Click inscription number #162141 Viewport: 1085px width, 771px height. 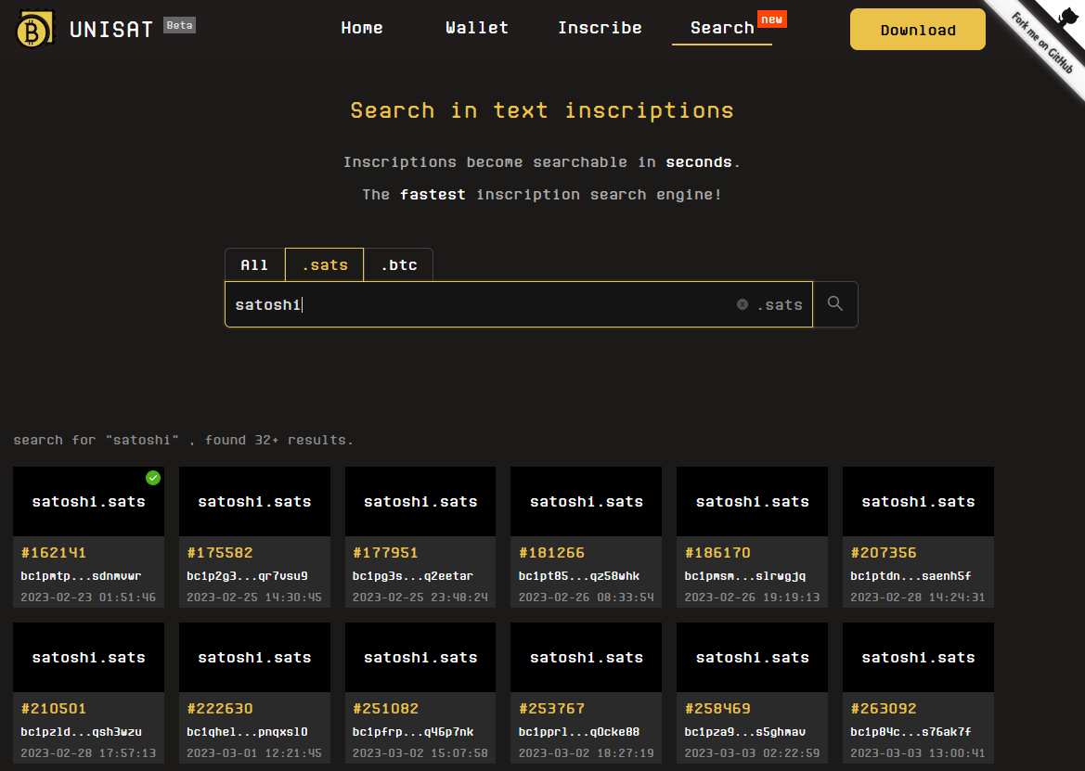(53, 552)
